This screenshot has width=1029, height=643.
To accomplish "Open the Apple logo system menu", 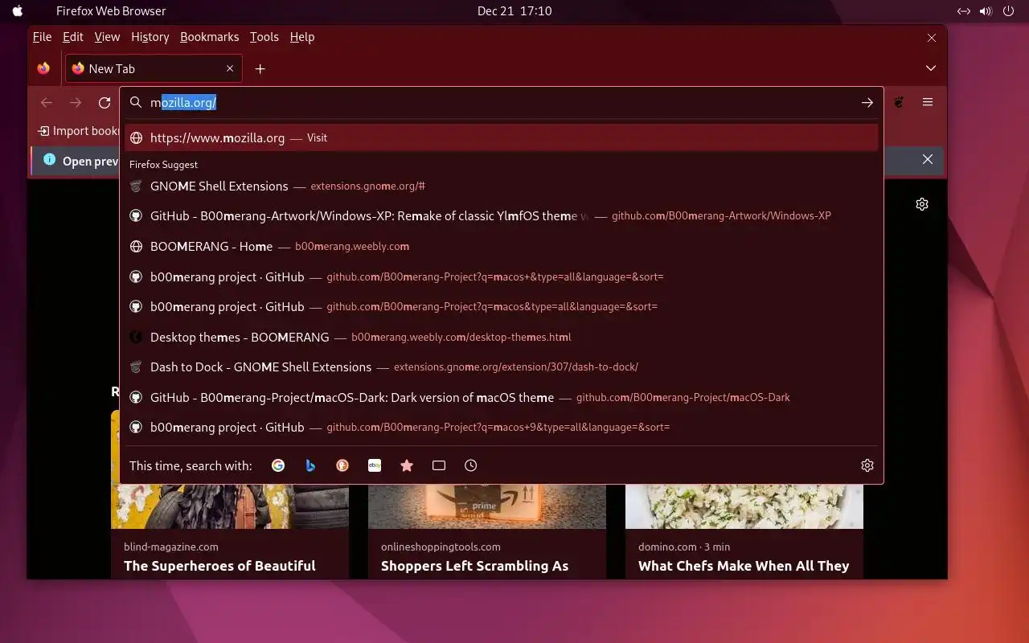I will pyautogui.click(x=18, y=11).
